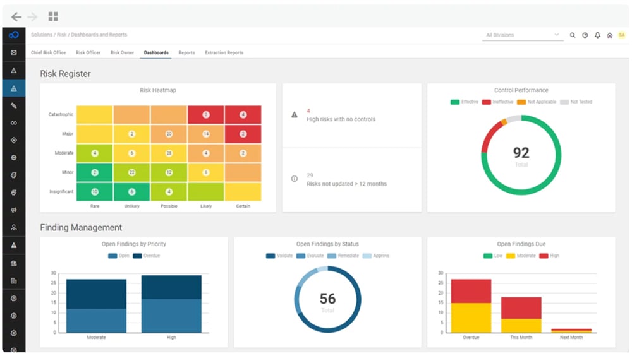
Task: Switch to the Reports tab
Action: (186, 53)
